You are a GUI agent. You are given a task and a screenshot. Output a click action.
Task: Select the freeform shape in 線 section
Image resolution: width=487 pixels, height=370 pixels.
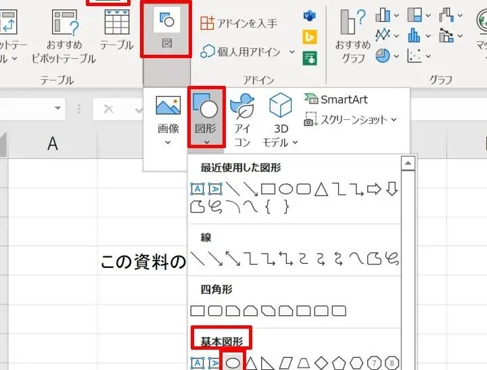(374, 258)
